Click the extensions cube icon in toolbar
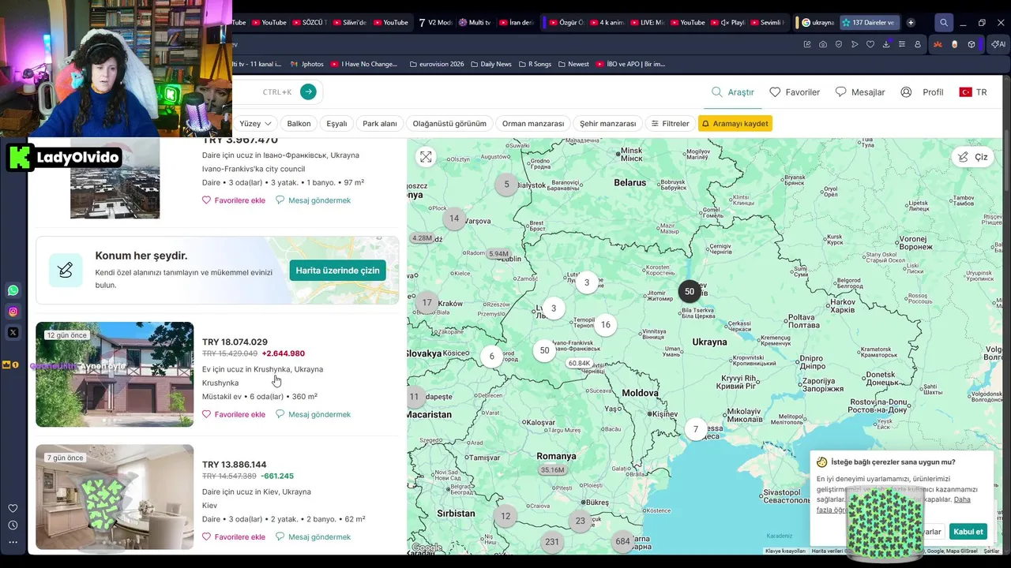The image size is (1011, 568). [972, 44]
